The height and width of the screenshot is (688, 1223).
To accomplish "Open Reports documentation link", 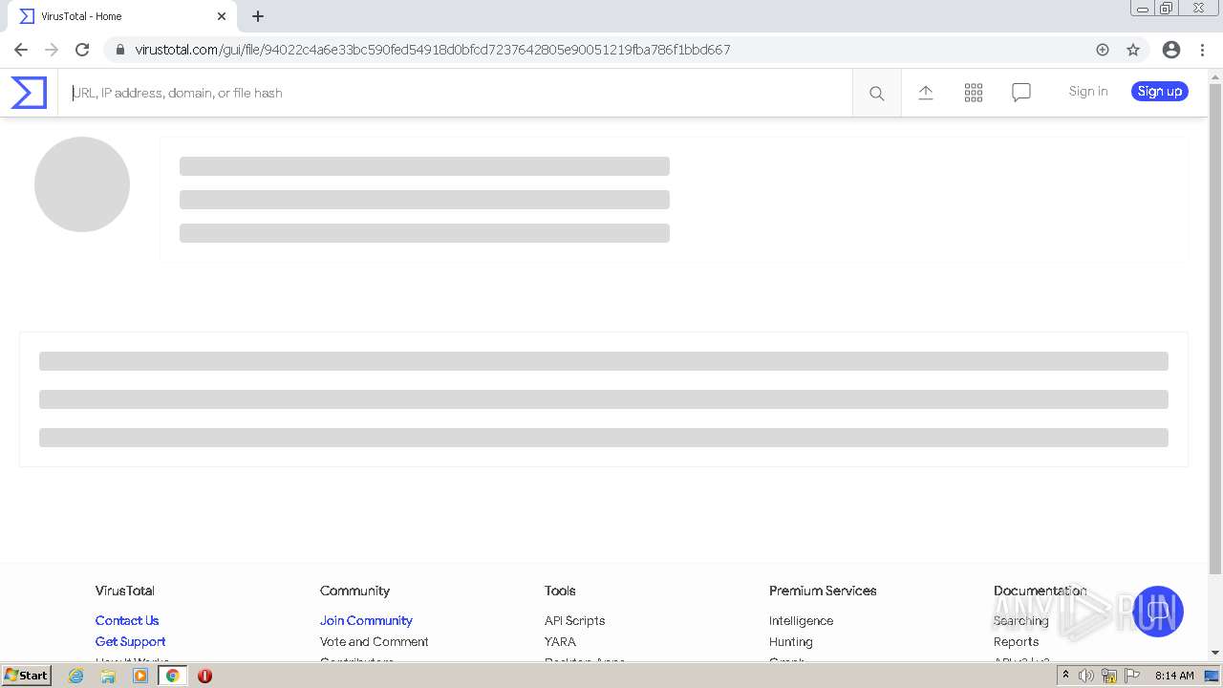I will point(1016,641).
